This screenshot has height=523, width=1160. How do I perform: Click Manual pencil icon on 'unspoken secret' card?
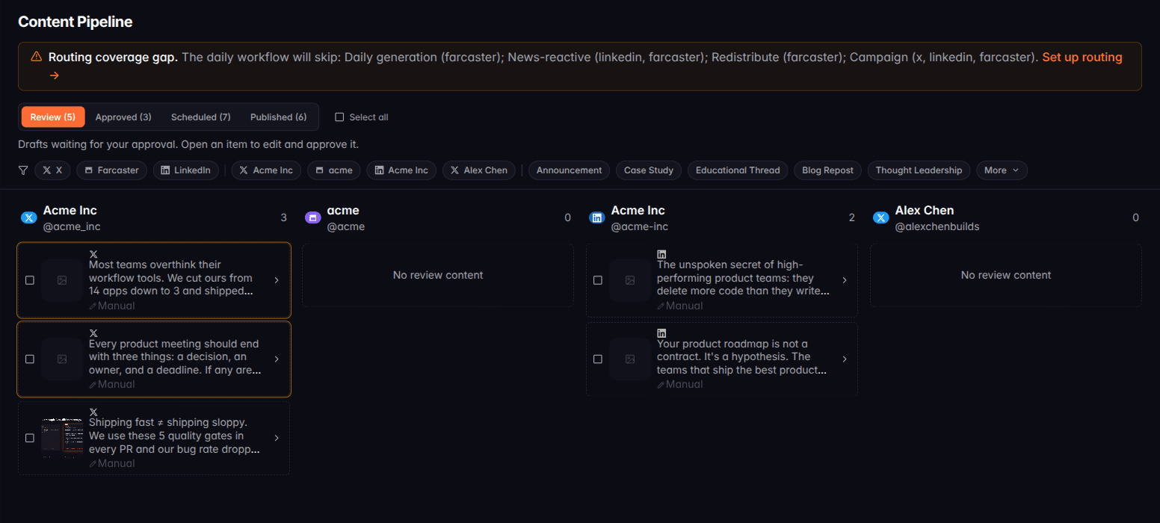click(661, 306)
